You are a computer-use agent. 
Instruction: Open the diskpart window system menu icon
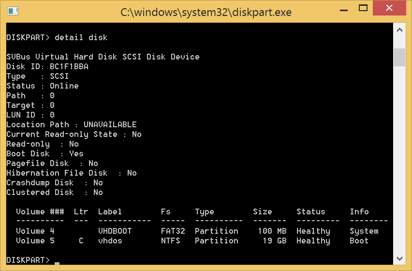click(13, 11)
